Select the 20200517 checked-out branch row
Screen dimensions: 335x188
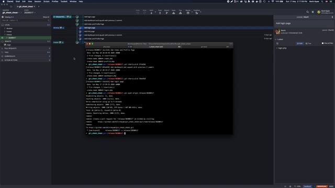(x=26, y=38)
